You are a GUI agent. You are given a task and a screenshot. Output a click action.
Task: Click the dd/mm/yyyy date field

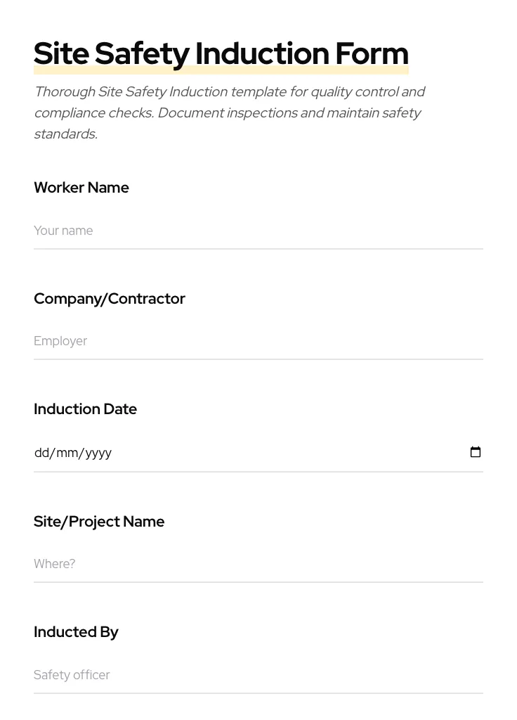(x=211, y=453)
